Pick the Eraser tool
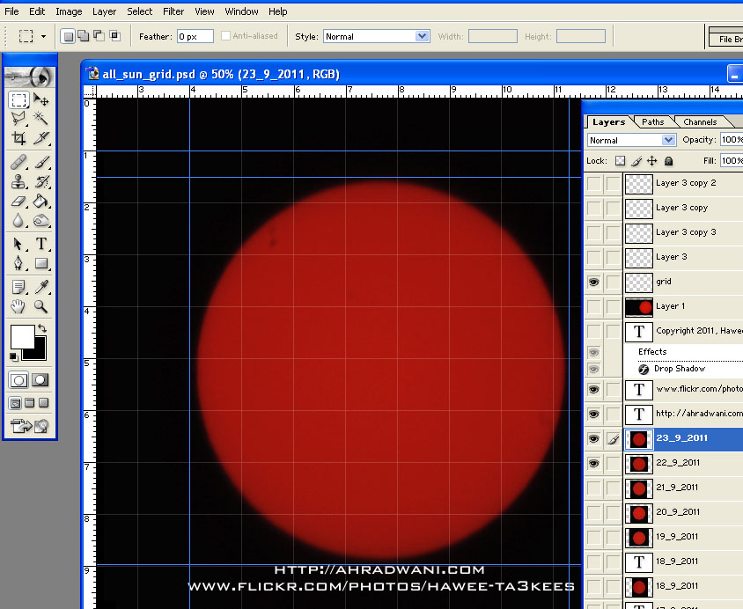Viewport: 743px width, 609px height. pyautogui.click(x=18, y=202)
